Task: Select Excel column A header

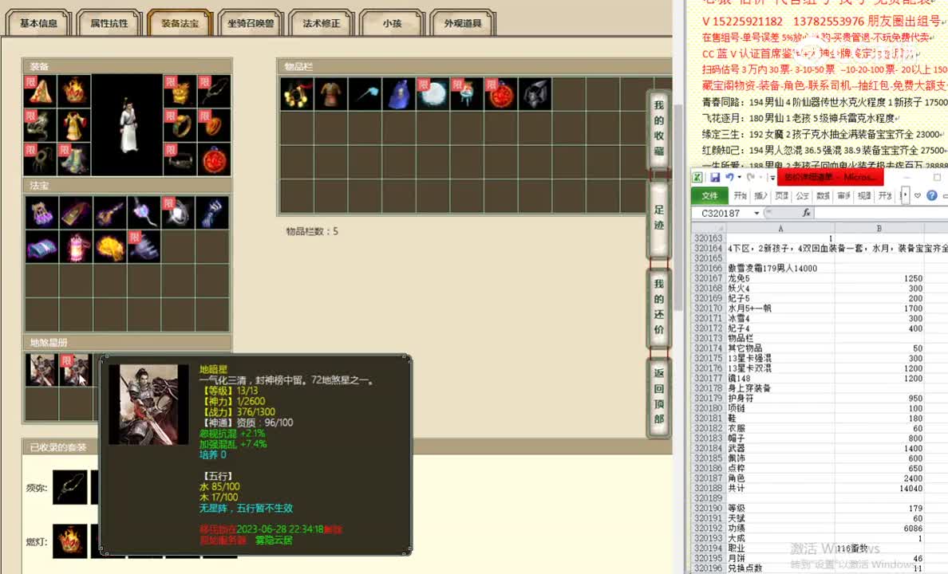Action: click(780, 228)
